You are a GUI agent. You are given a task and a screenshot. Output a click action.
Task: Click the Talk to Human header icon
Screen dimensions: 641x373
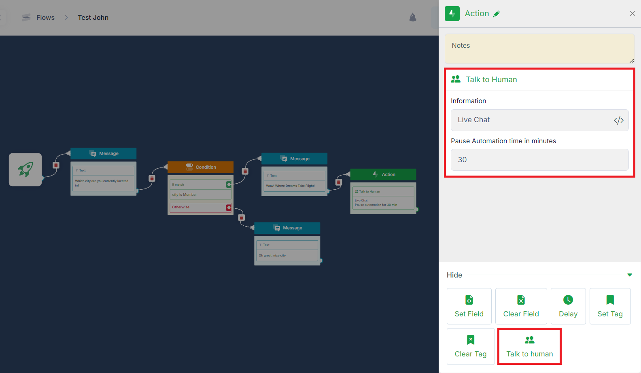[x=456, y=79]
